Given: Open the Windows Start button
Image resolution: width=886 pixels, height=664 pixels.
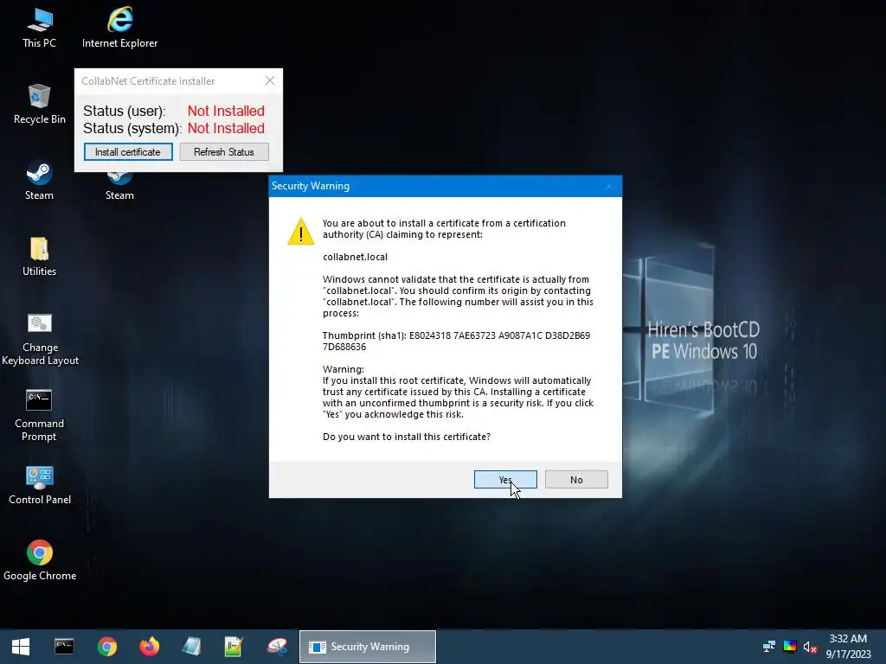Looking at the screenshot, I should coord(21,647).
